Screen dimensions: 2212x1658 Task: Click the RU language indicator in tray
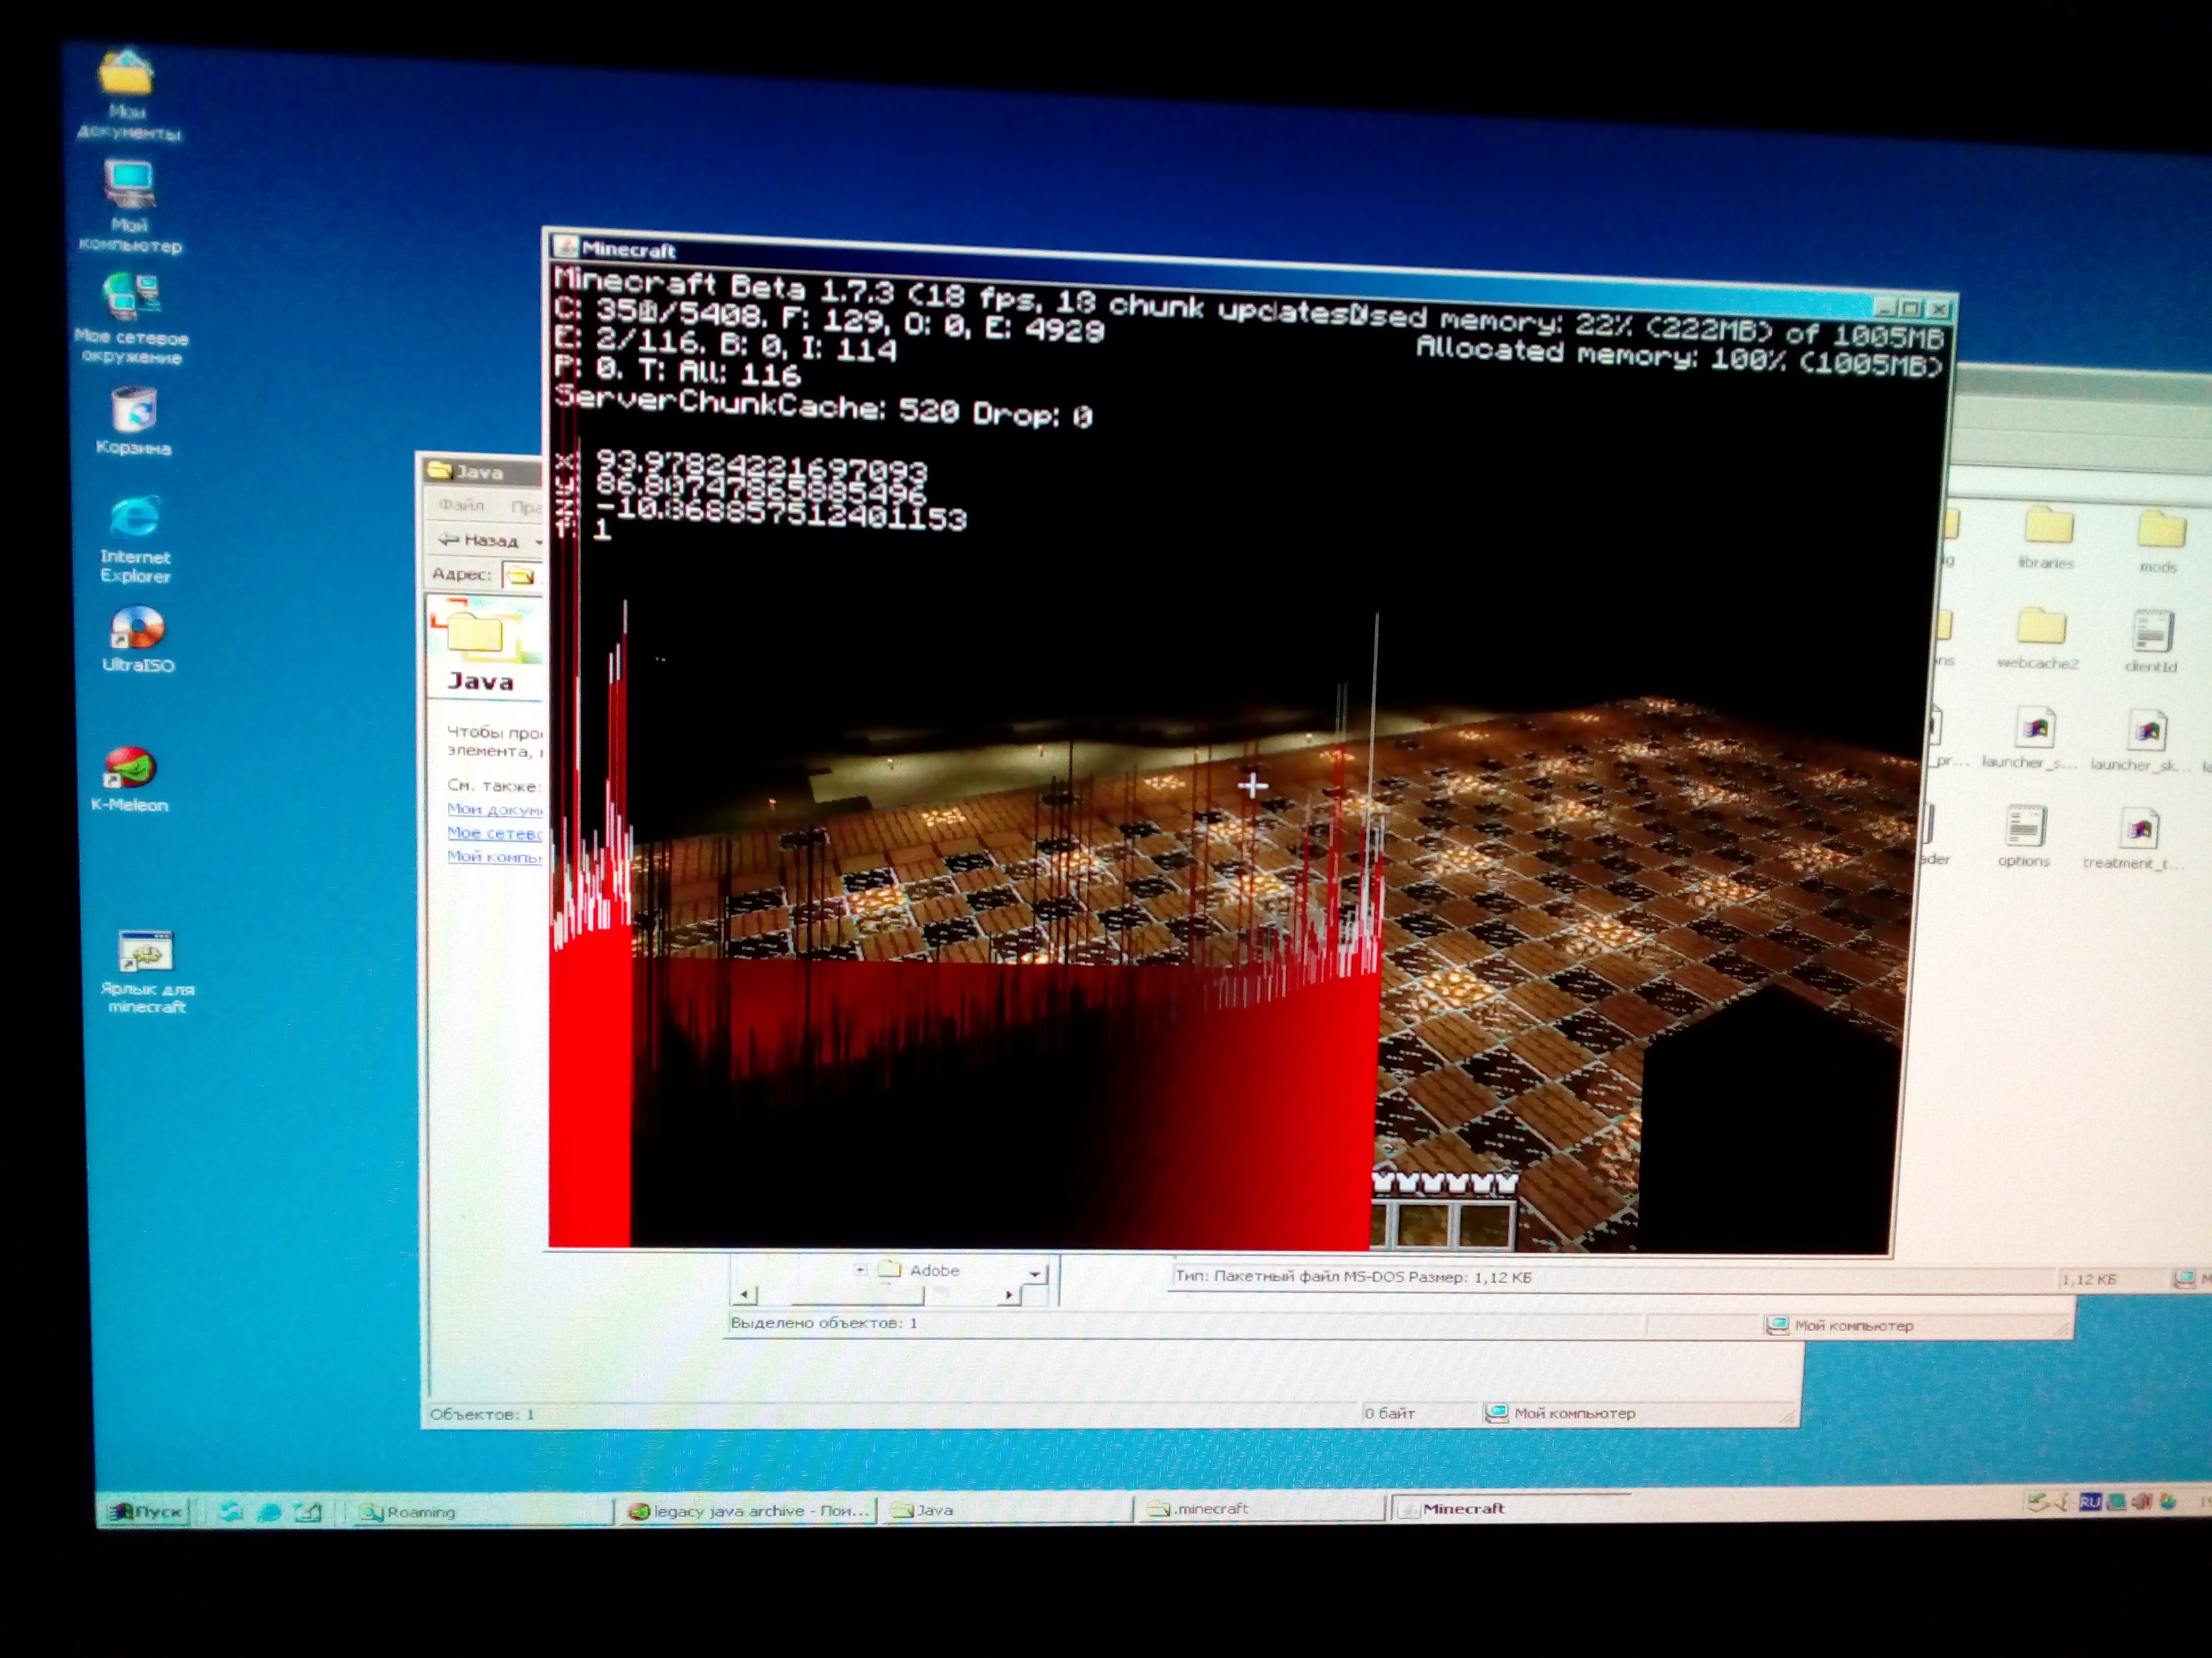coord(2089,1502)
